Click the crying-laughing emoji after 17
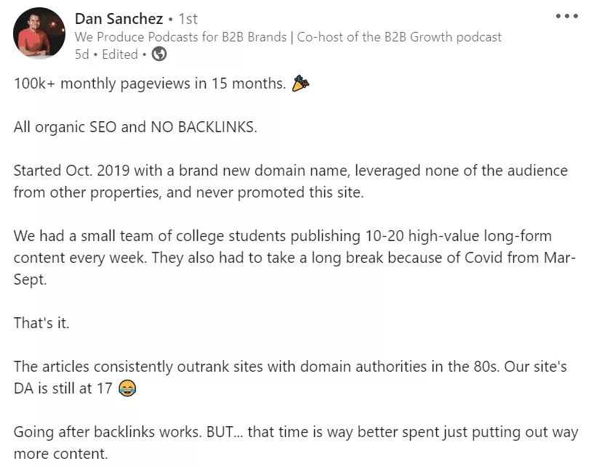Viewport: 594px width, 469px height. (127, 388)
